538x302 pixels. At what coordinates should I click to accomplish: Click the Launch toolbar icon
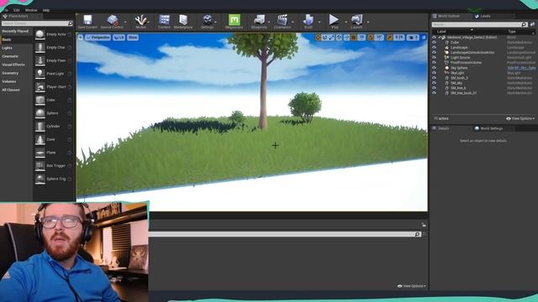click(356, 20)
